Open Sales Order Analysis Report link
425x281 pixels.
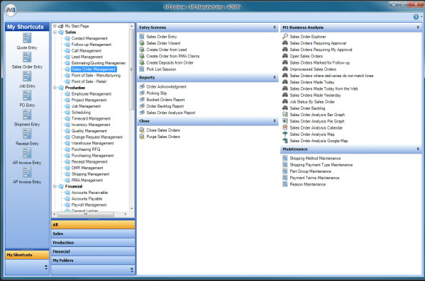click(171, 113)
